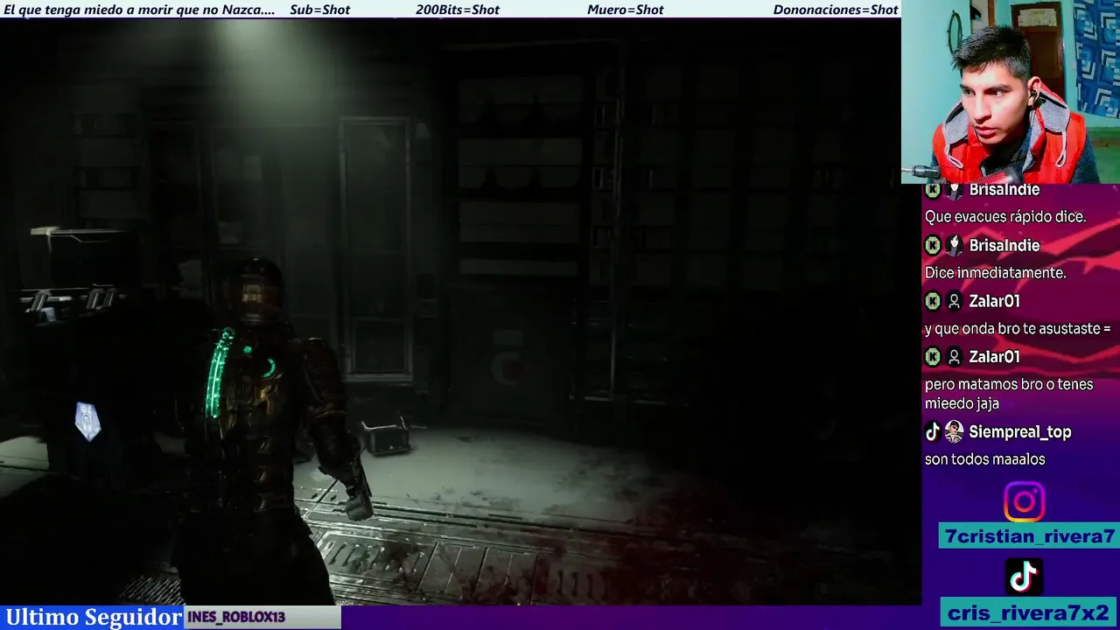Image resolution: width=1120 pixels, height=630 pixels.
Task: Click the username INES_ROBLOX13
Action: tap(236, 617)
